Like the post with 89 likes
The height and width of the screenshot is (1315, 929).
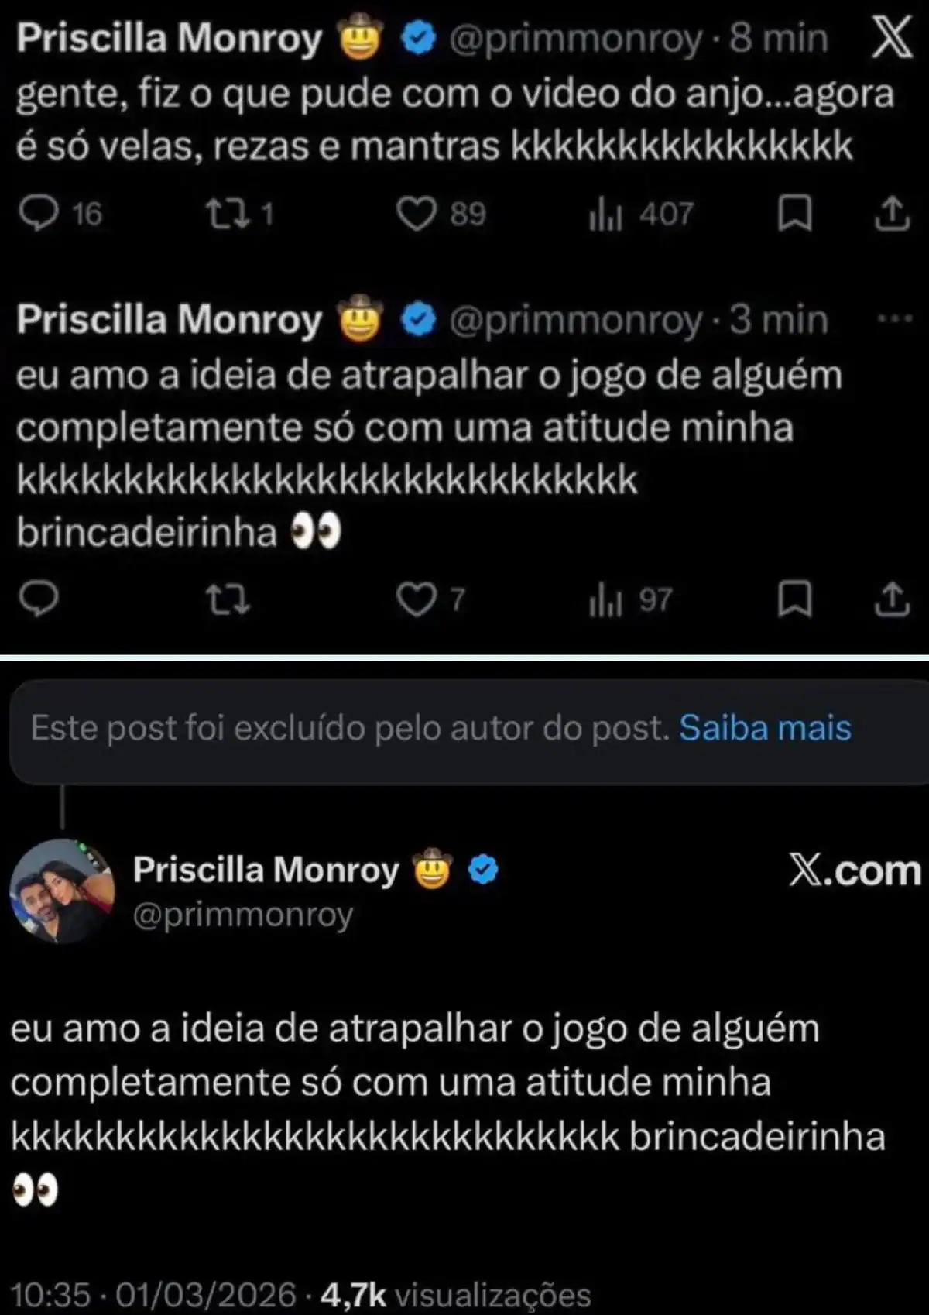417,214
